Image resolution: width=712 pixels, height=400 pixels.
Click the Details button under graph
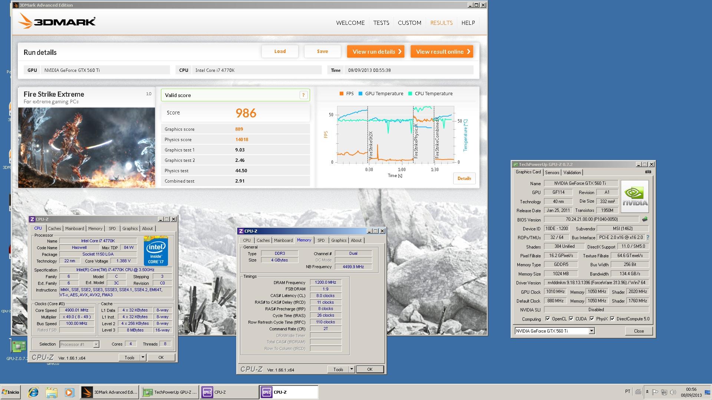pyautogui.click(x=464, y=179)
